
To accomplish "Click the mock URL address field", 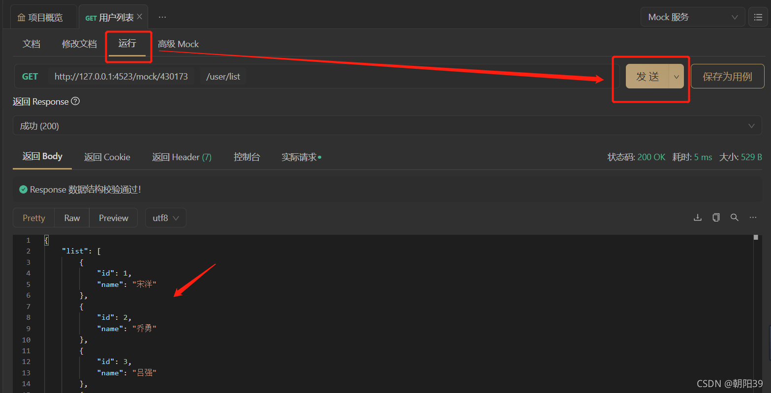I will pos(122,76).
